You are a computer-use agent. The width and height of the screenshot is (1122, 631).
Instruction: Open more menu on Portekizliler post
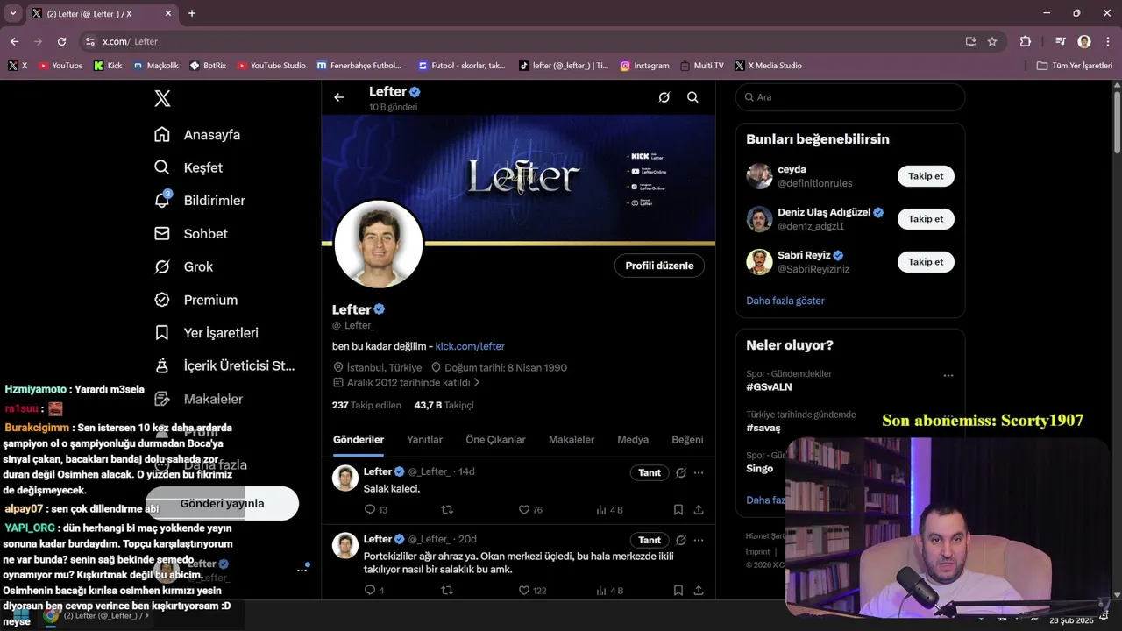pos(699,540)
